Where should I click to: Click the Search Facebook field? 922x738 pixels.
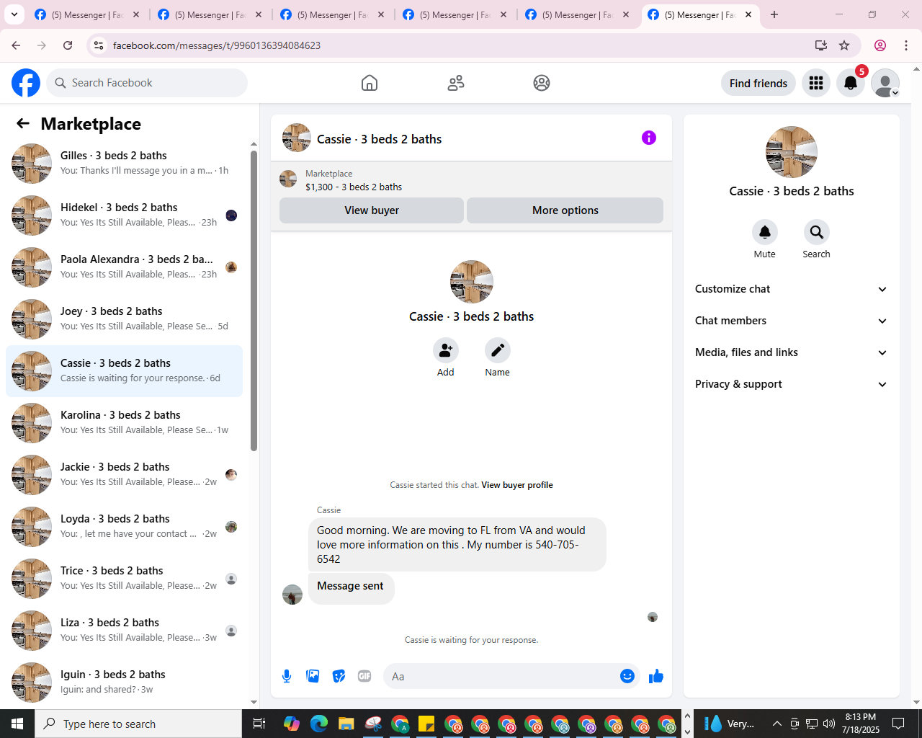tap(147, 83)
